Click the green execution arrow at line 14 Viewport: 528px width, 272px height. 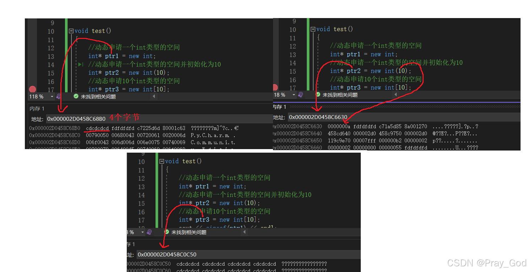pyautogui.click(x=80, y=64)
